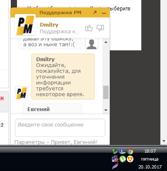Click the grey user silhouette avatar
Image resolution: width=167 pixels, height=171 pixels.
pos(92,44)
